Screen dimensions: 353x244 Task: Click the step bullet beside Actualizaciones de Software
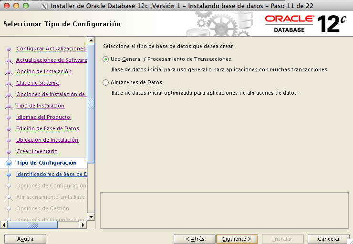(x=9, y=60)
